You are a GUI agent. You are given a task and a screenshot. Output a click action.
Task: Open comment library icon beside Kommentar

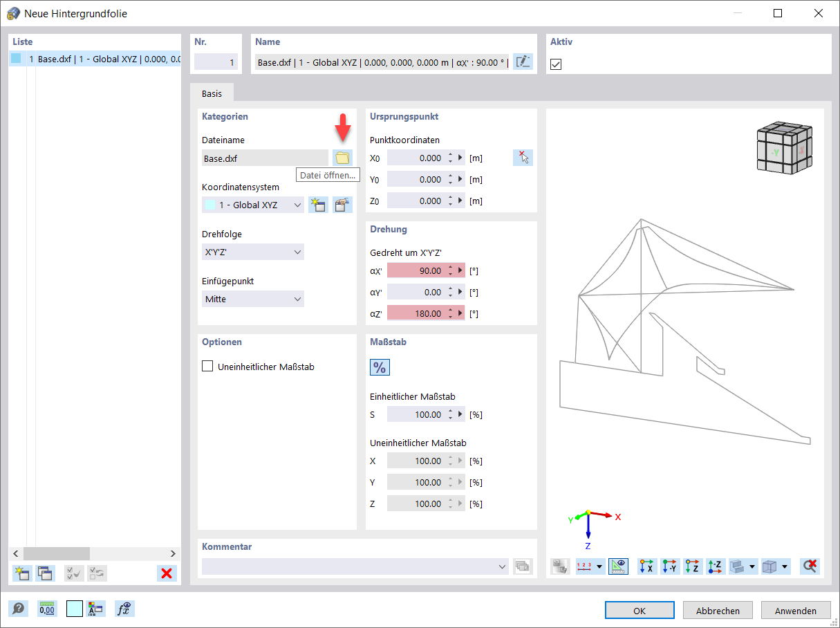523,566
